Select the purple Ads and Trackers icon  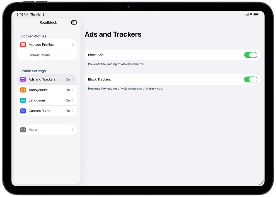tap(23, 79)
